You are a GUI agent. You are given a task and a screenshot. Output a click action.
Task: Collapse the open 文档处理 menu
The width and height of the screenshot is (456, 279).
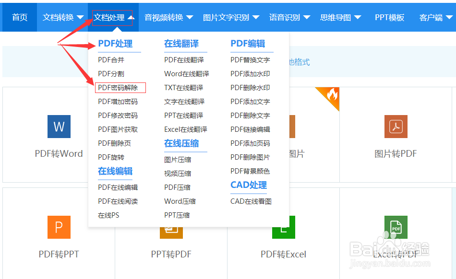click(x=111, y=17)
